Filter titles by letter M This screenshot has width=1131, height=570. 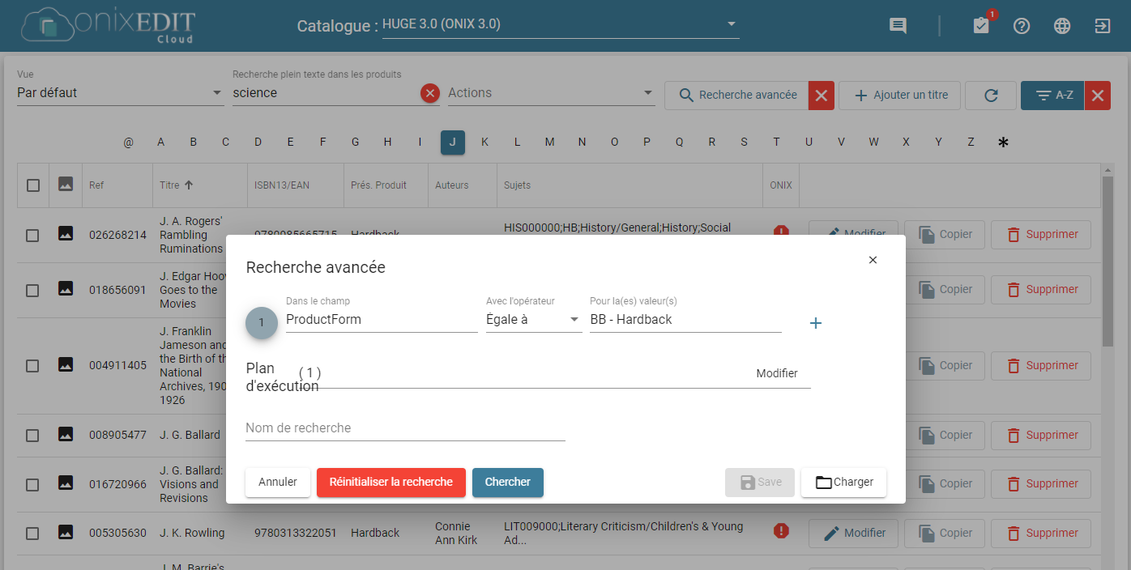coord(549,142)
